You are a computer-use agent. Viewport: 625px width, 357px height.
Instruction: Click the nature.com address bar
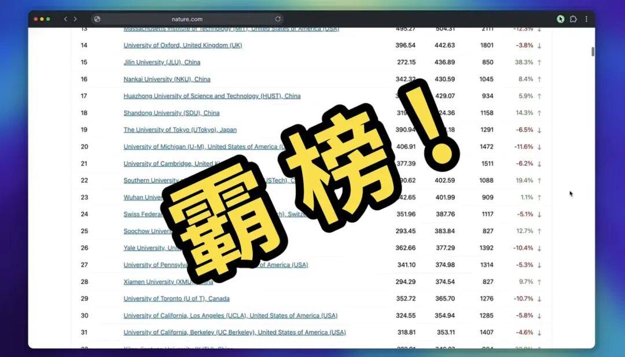(187, 19)
